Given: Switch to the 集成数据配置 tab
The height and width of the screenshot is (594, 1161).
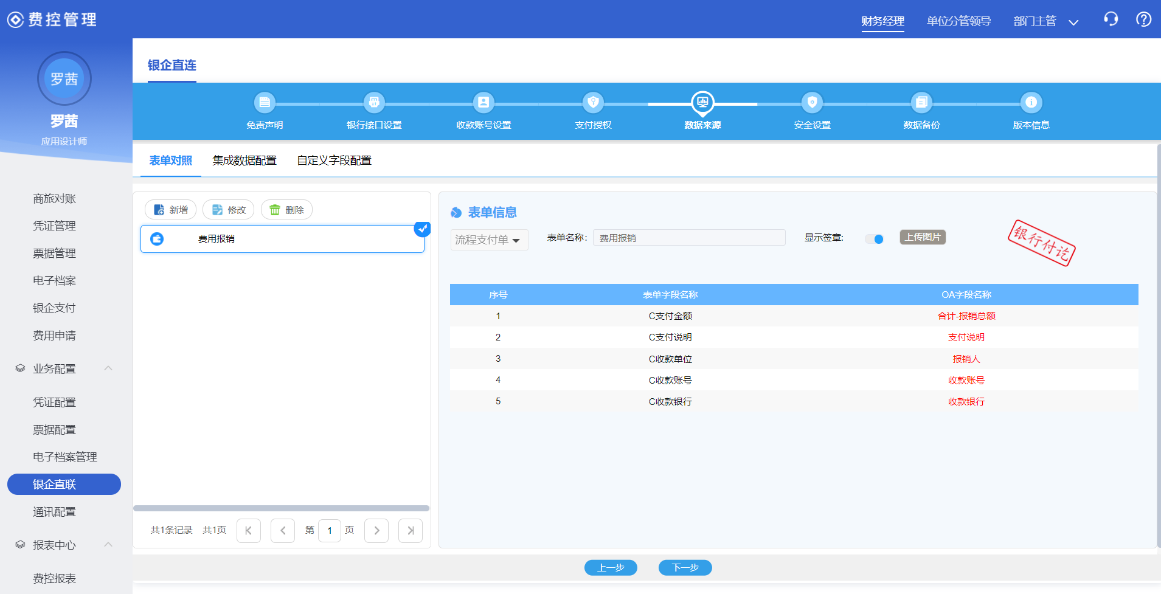Looking at the screenshot, I should (x=244, y=161).
